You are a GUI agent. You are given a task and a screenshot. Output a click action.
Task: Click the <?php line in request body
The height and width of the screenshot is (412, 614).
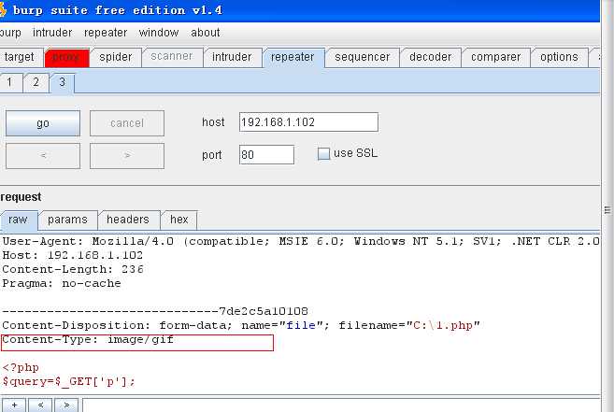[x=21, y=368]
